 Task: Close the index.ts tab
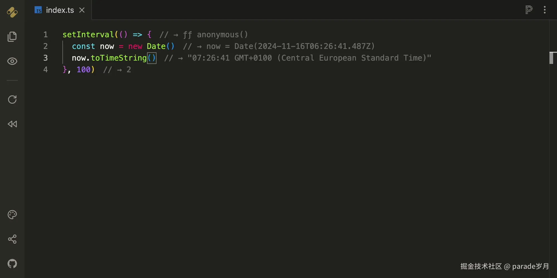click(x=82, y=10)
